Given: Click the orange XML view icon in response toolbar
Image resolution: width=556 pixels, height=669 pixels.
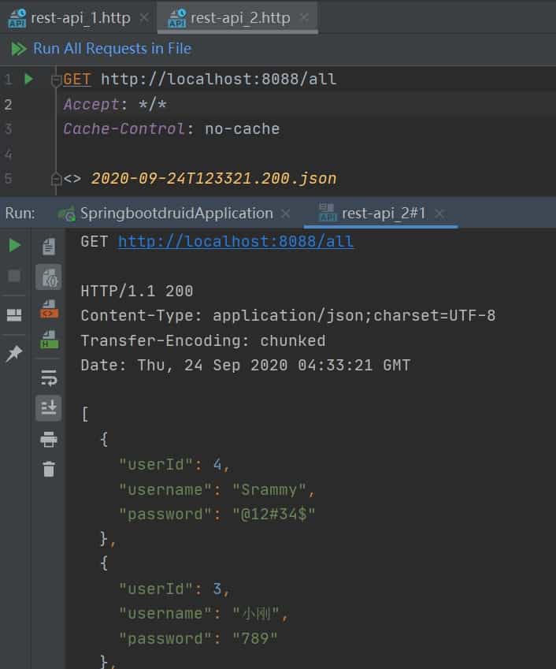Looking at the screenshot, I should click(x=49, y=309).
